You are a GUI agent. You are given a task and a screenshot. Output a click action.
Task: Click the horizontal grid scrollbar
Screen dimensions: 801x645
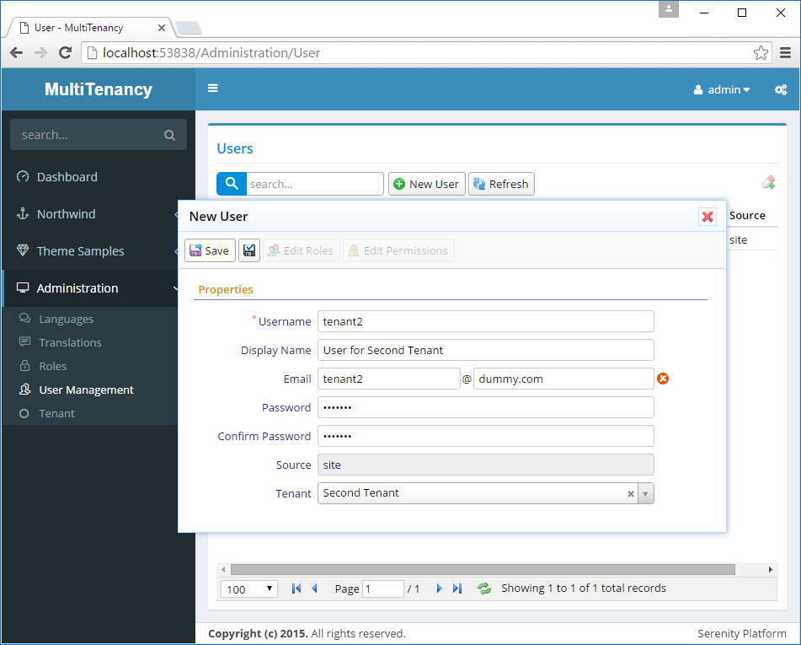483,570
